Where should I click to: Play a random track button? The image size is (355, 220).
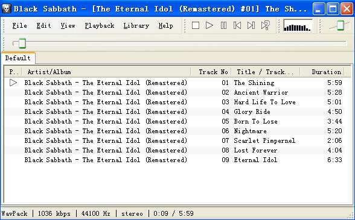tap(266, 25)
